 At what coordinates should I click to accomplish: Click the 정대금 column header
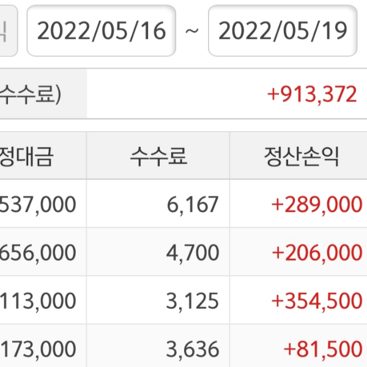pos(28,157)
